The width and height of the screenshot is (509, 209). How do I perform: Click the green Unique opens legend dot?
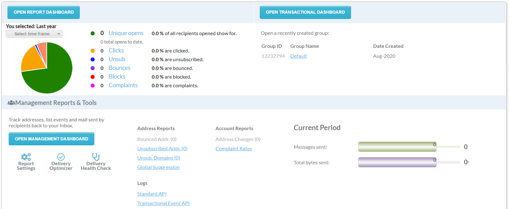92,34
